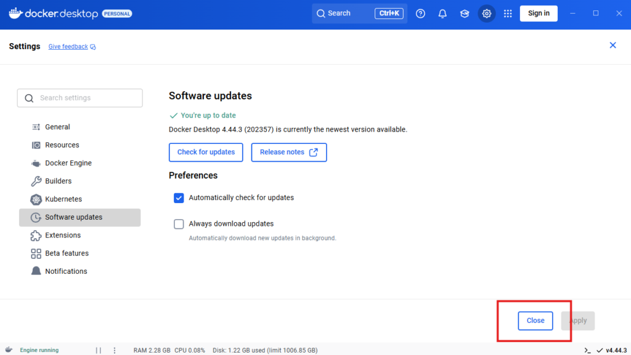
Task: Open the engine three-dot menu in status bar
Action: [114, 350]
